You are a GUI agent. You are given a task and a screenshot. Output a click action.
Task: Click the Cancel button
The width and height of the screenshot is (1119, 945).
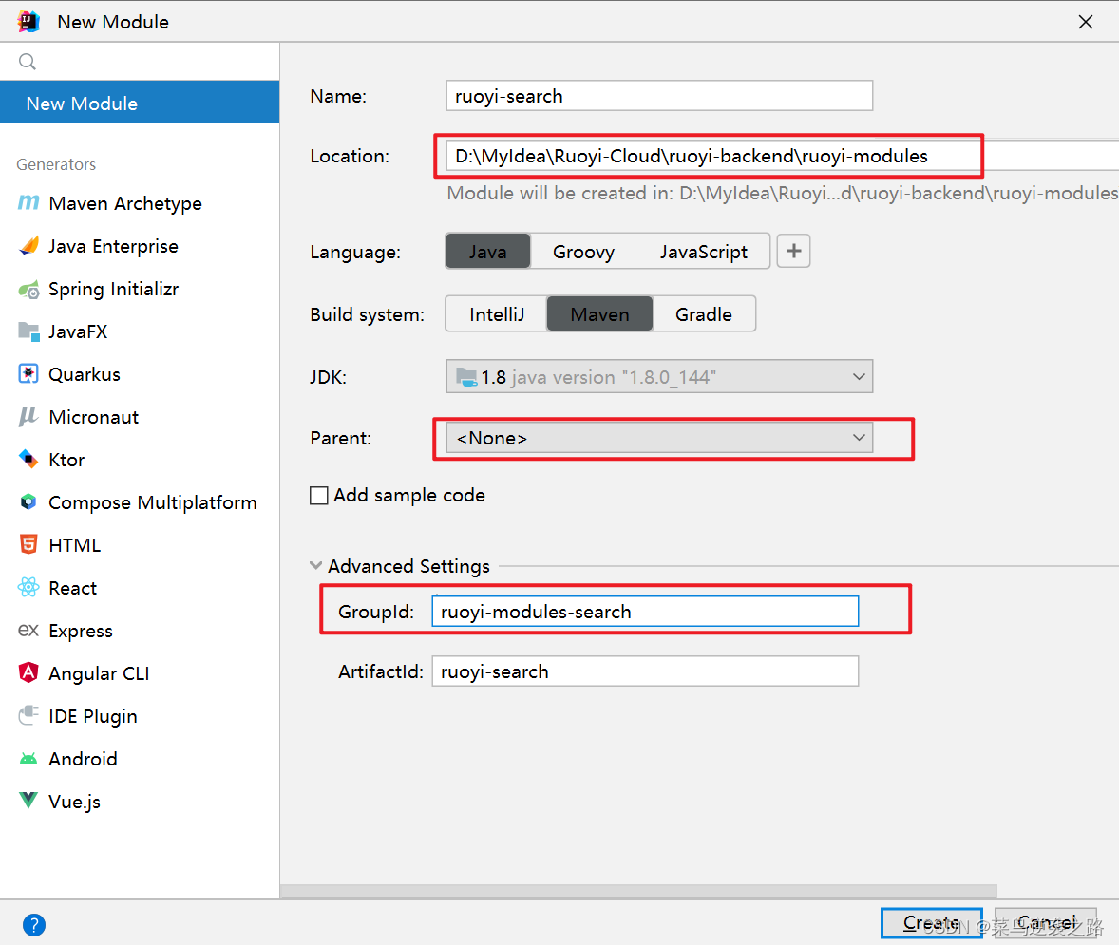[x=1046, y=923]
